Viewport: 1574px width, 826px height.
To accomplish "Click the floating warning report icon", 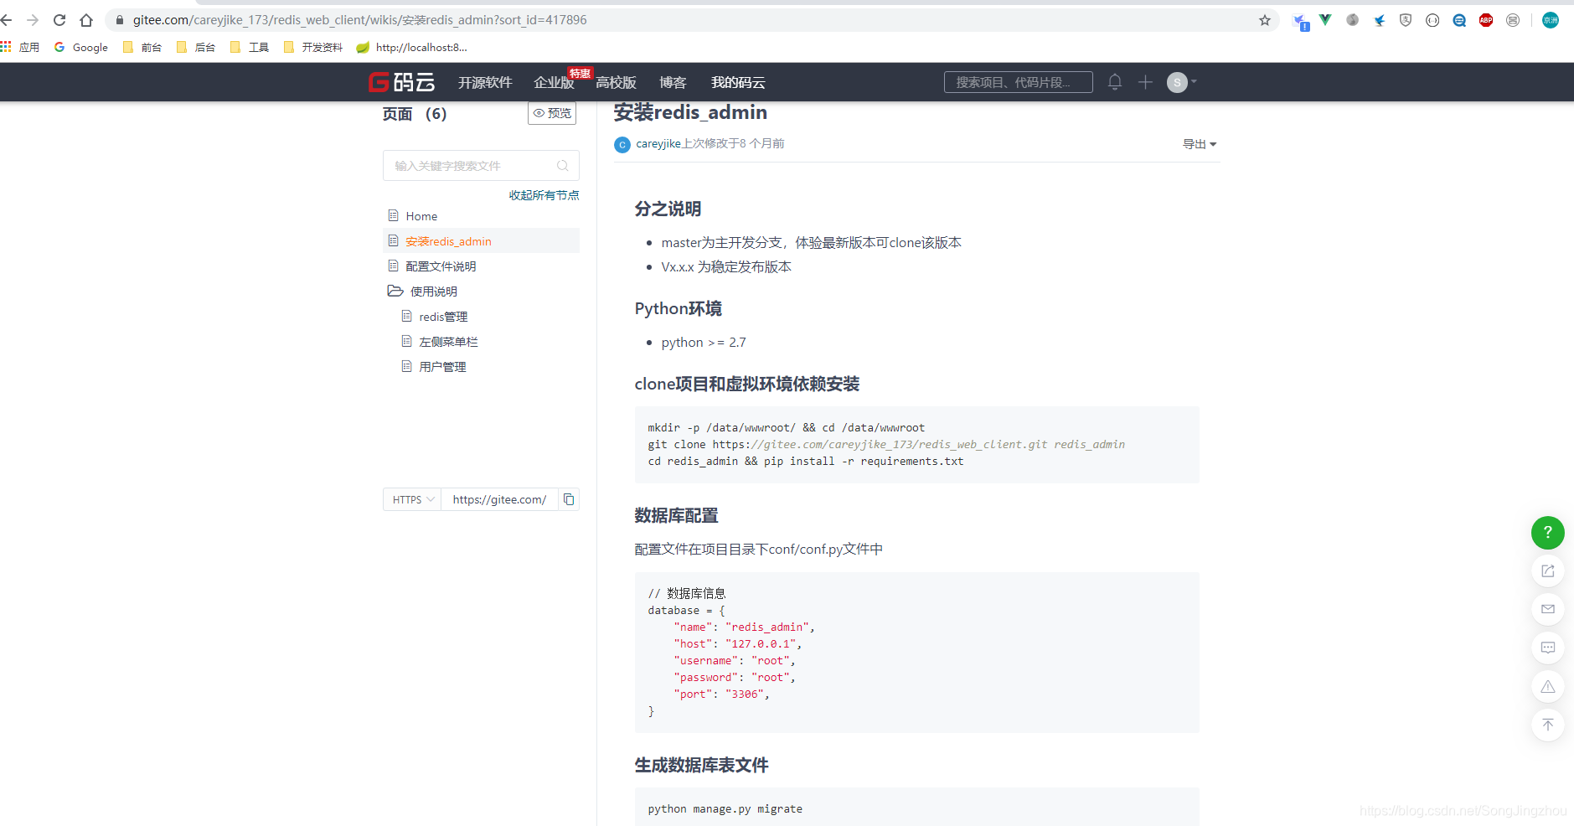I will [x=1547, y=686].
